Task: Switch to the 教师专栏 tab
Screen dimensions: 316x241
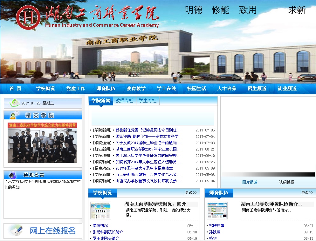Action: click(x=124, y=101)
